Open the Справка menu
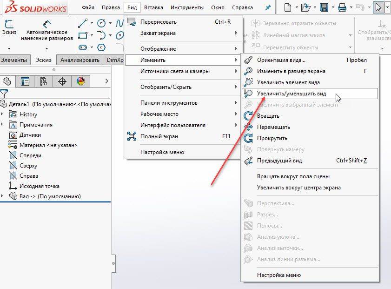391x289 pixels. coord(242,8)
